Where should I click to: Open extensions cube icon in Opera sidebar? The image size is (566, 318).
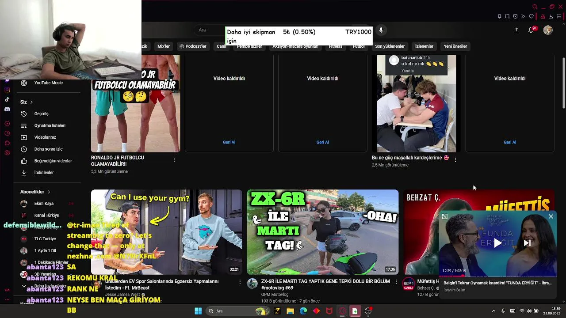click(7, 143)
